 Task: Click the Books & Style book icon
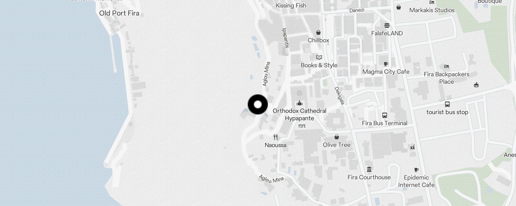pyautogui.click(x=319, y=57)
